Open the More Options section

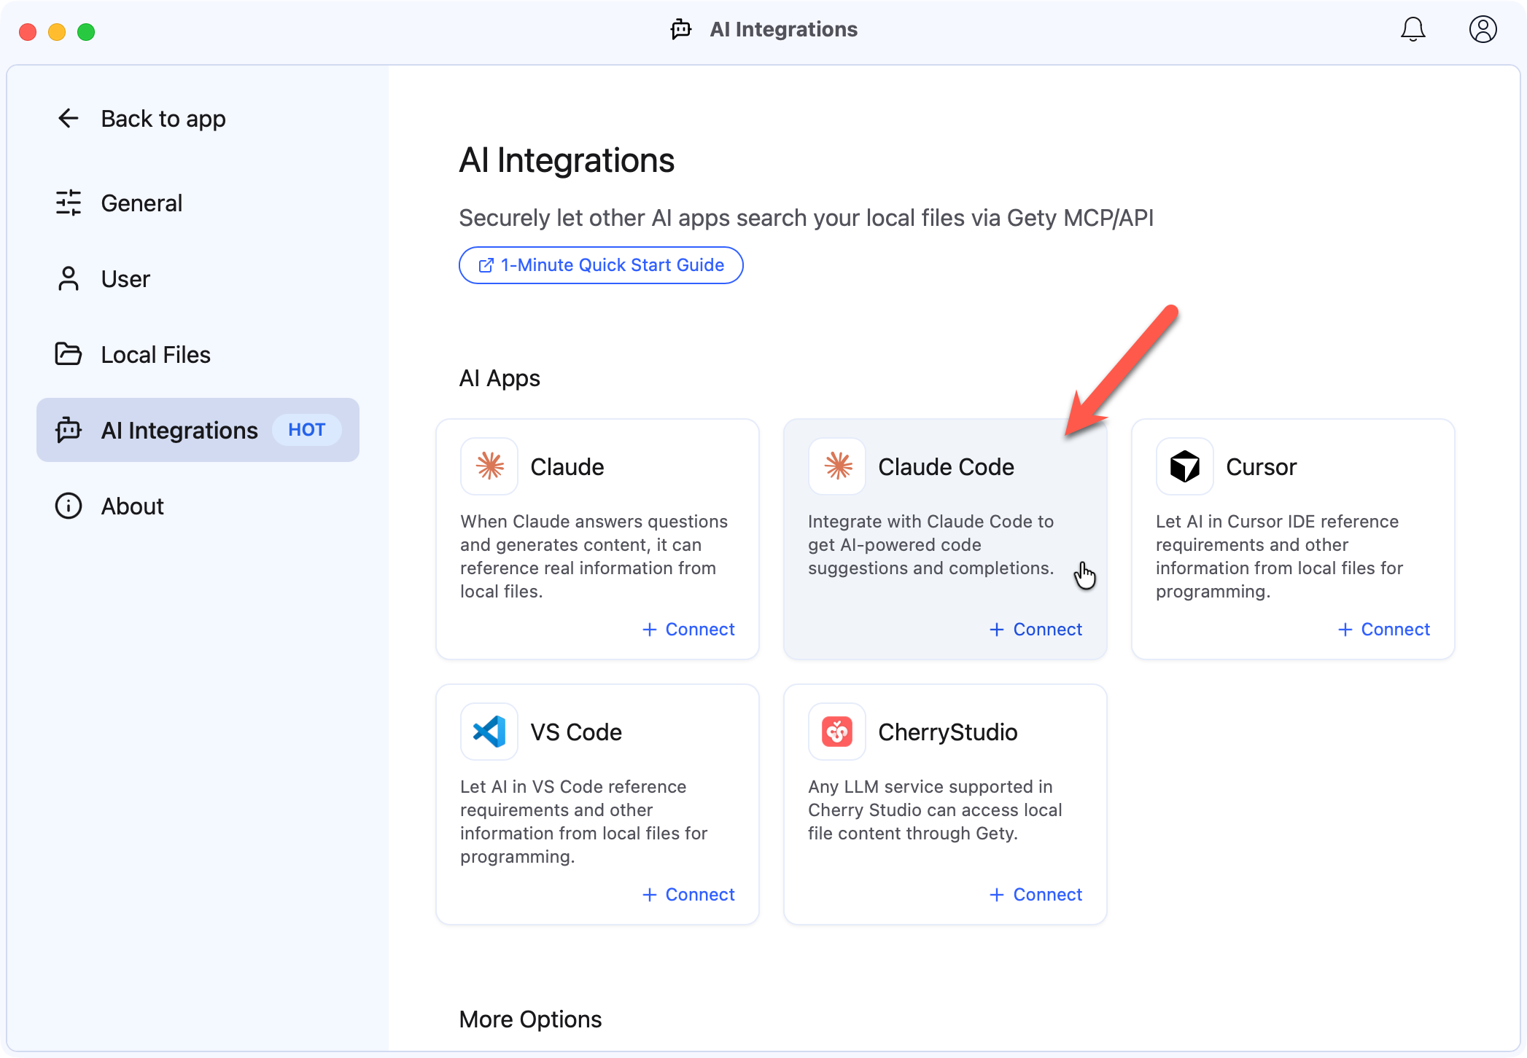[x=530, y=1019]
